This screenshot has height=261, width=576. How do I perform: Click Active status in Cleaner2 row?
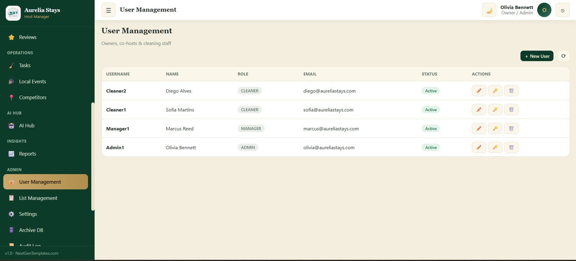point(431,91)
